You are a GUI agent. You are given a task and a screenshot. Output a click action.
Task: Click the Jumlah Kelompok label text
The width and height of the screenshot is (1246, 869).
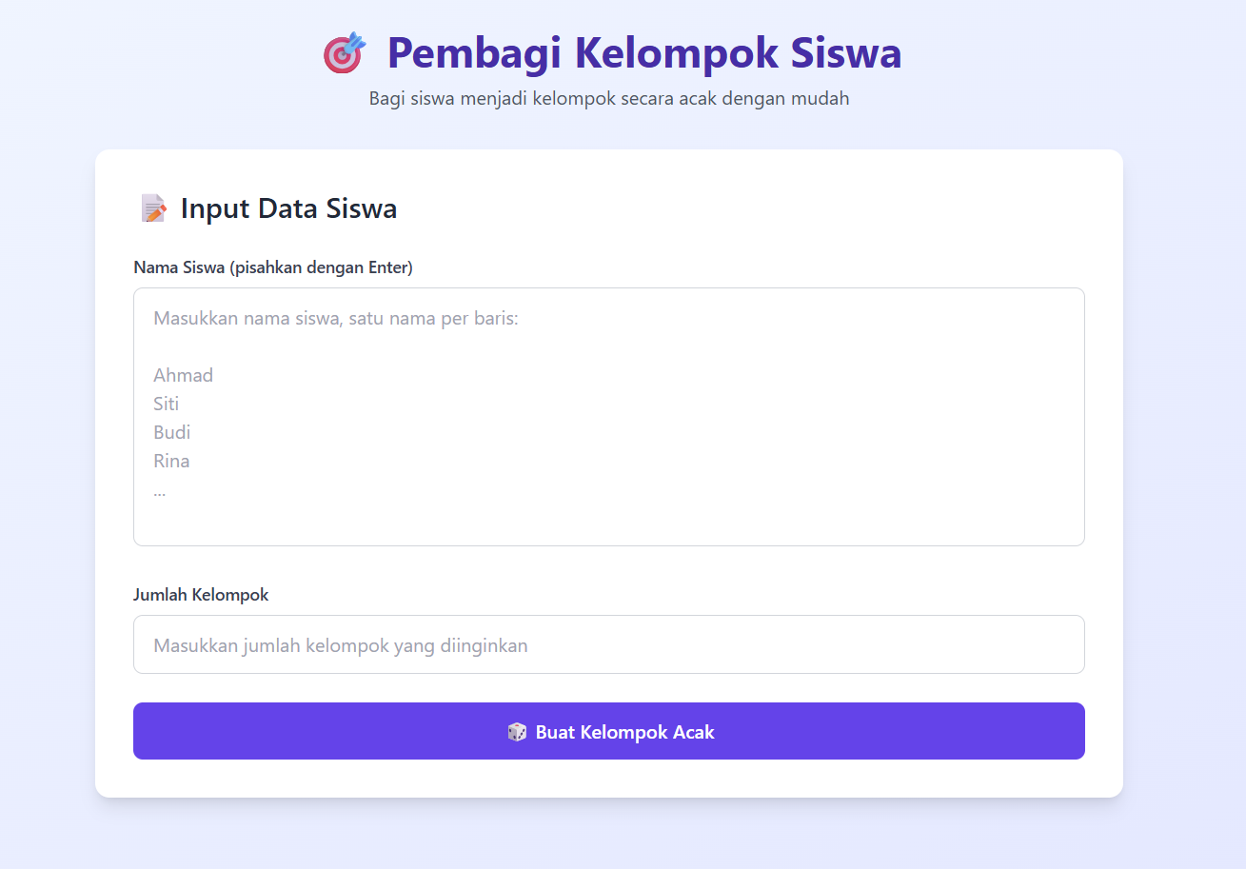pyautogui.click(x=201, y=594)
